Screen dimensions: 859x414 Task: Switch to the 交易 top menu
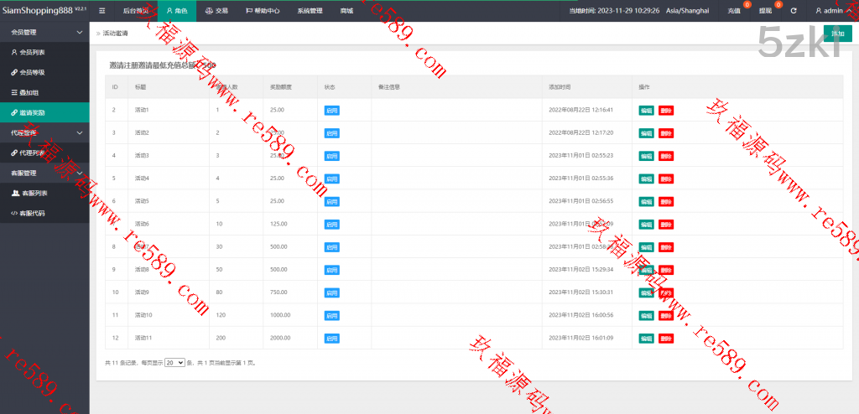tap(216, 11)
